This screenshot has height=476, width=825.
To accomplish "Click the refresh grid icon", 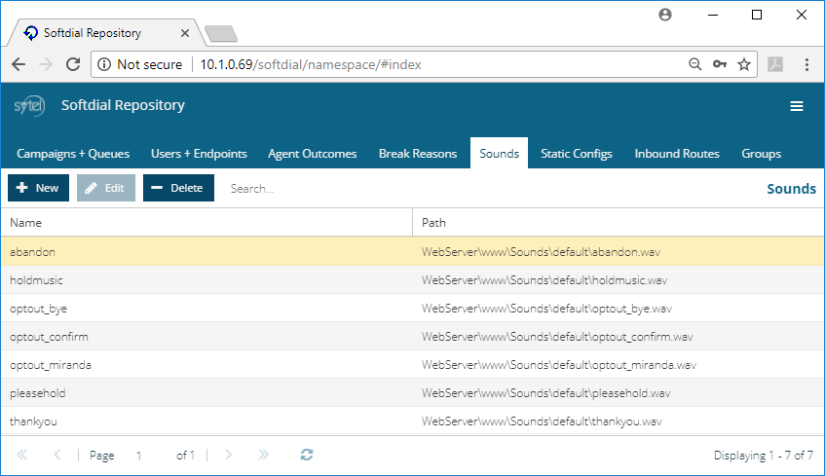I will 307,455.
